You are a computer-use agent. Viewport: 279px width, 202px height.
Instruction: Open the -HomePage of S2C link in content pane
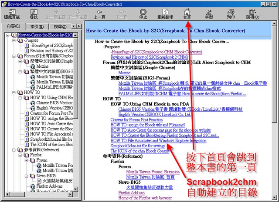156,52
